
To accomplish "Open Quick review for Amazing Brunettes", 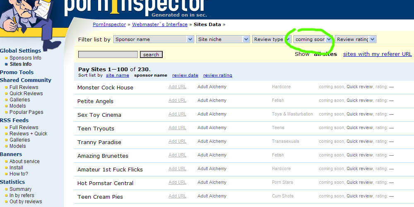I will point(360,155).
